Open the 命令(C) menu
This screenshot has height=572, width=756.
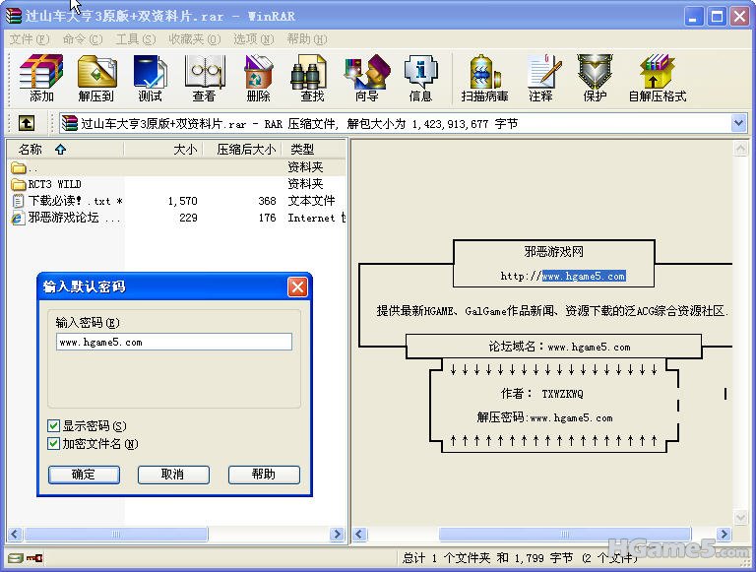[83, 39]
